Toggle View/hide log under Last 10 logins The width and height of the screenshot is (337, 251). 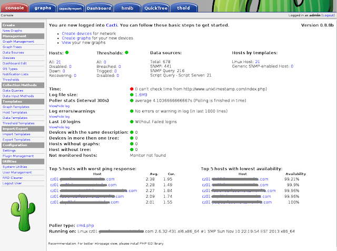coord(60,127)
